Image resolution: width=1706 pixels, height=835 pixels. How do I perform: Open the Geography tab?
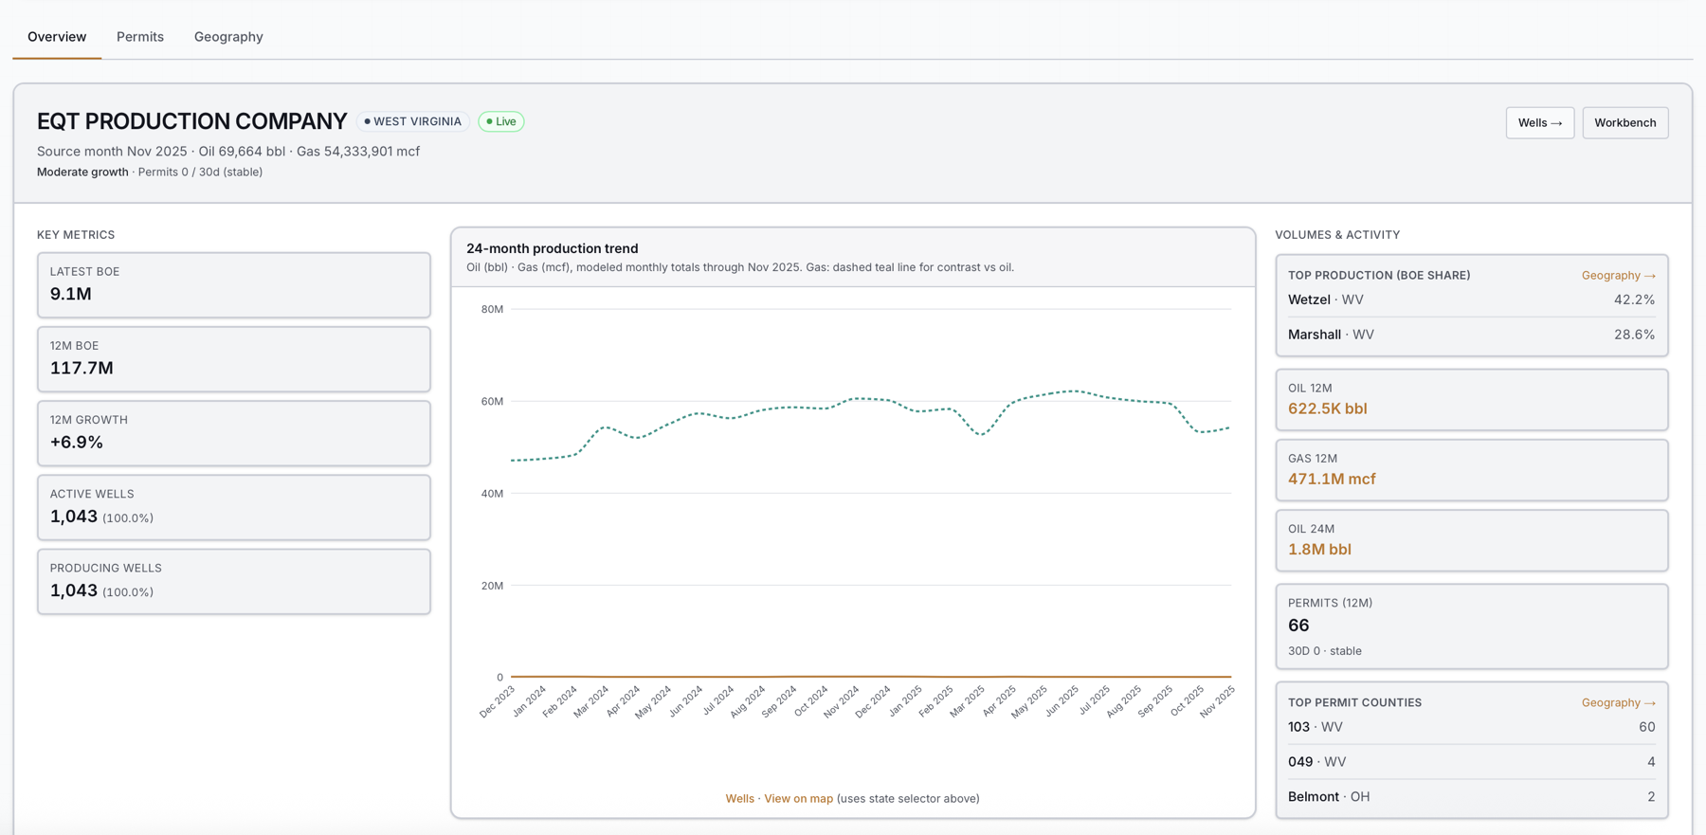(x=228, y=37)
